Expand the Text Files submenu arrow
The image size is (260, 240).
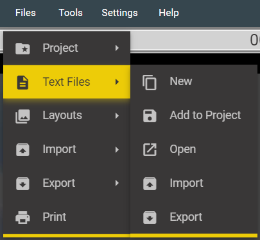tap(117, 82)
